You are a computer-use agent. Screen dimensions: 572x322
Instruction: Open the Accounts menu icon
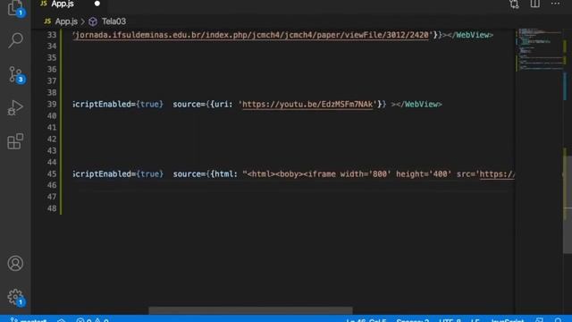[15, 263]
